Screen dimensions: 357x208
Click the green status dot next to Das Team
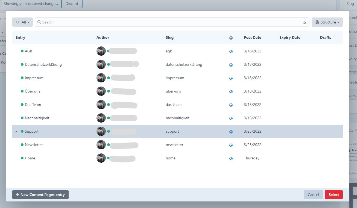pos(22,105)
